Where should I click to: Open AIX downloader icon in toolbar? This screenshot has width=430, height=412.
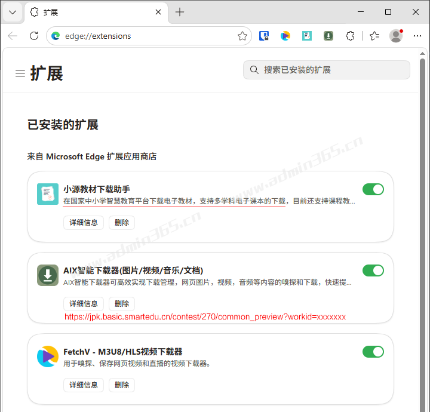coord(328,36)
